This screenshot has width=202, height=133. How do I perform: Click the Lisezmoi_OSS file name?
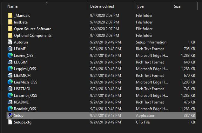point(25,96)
